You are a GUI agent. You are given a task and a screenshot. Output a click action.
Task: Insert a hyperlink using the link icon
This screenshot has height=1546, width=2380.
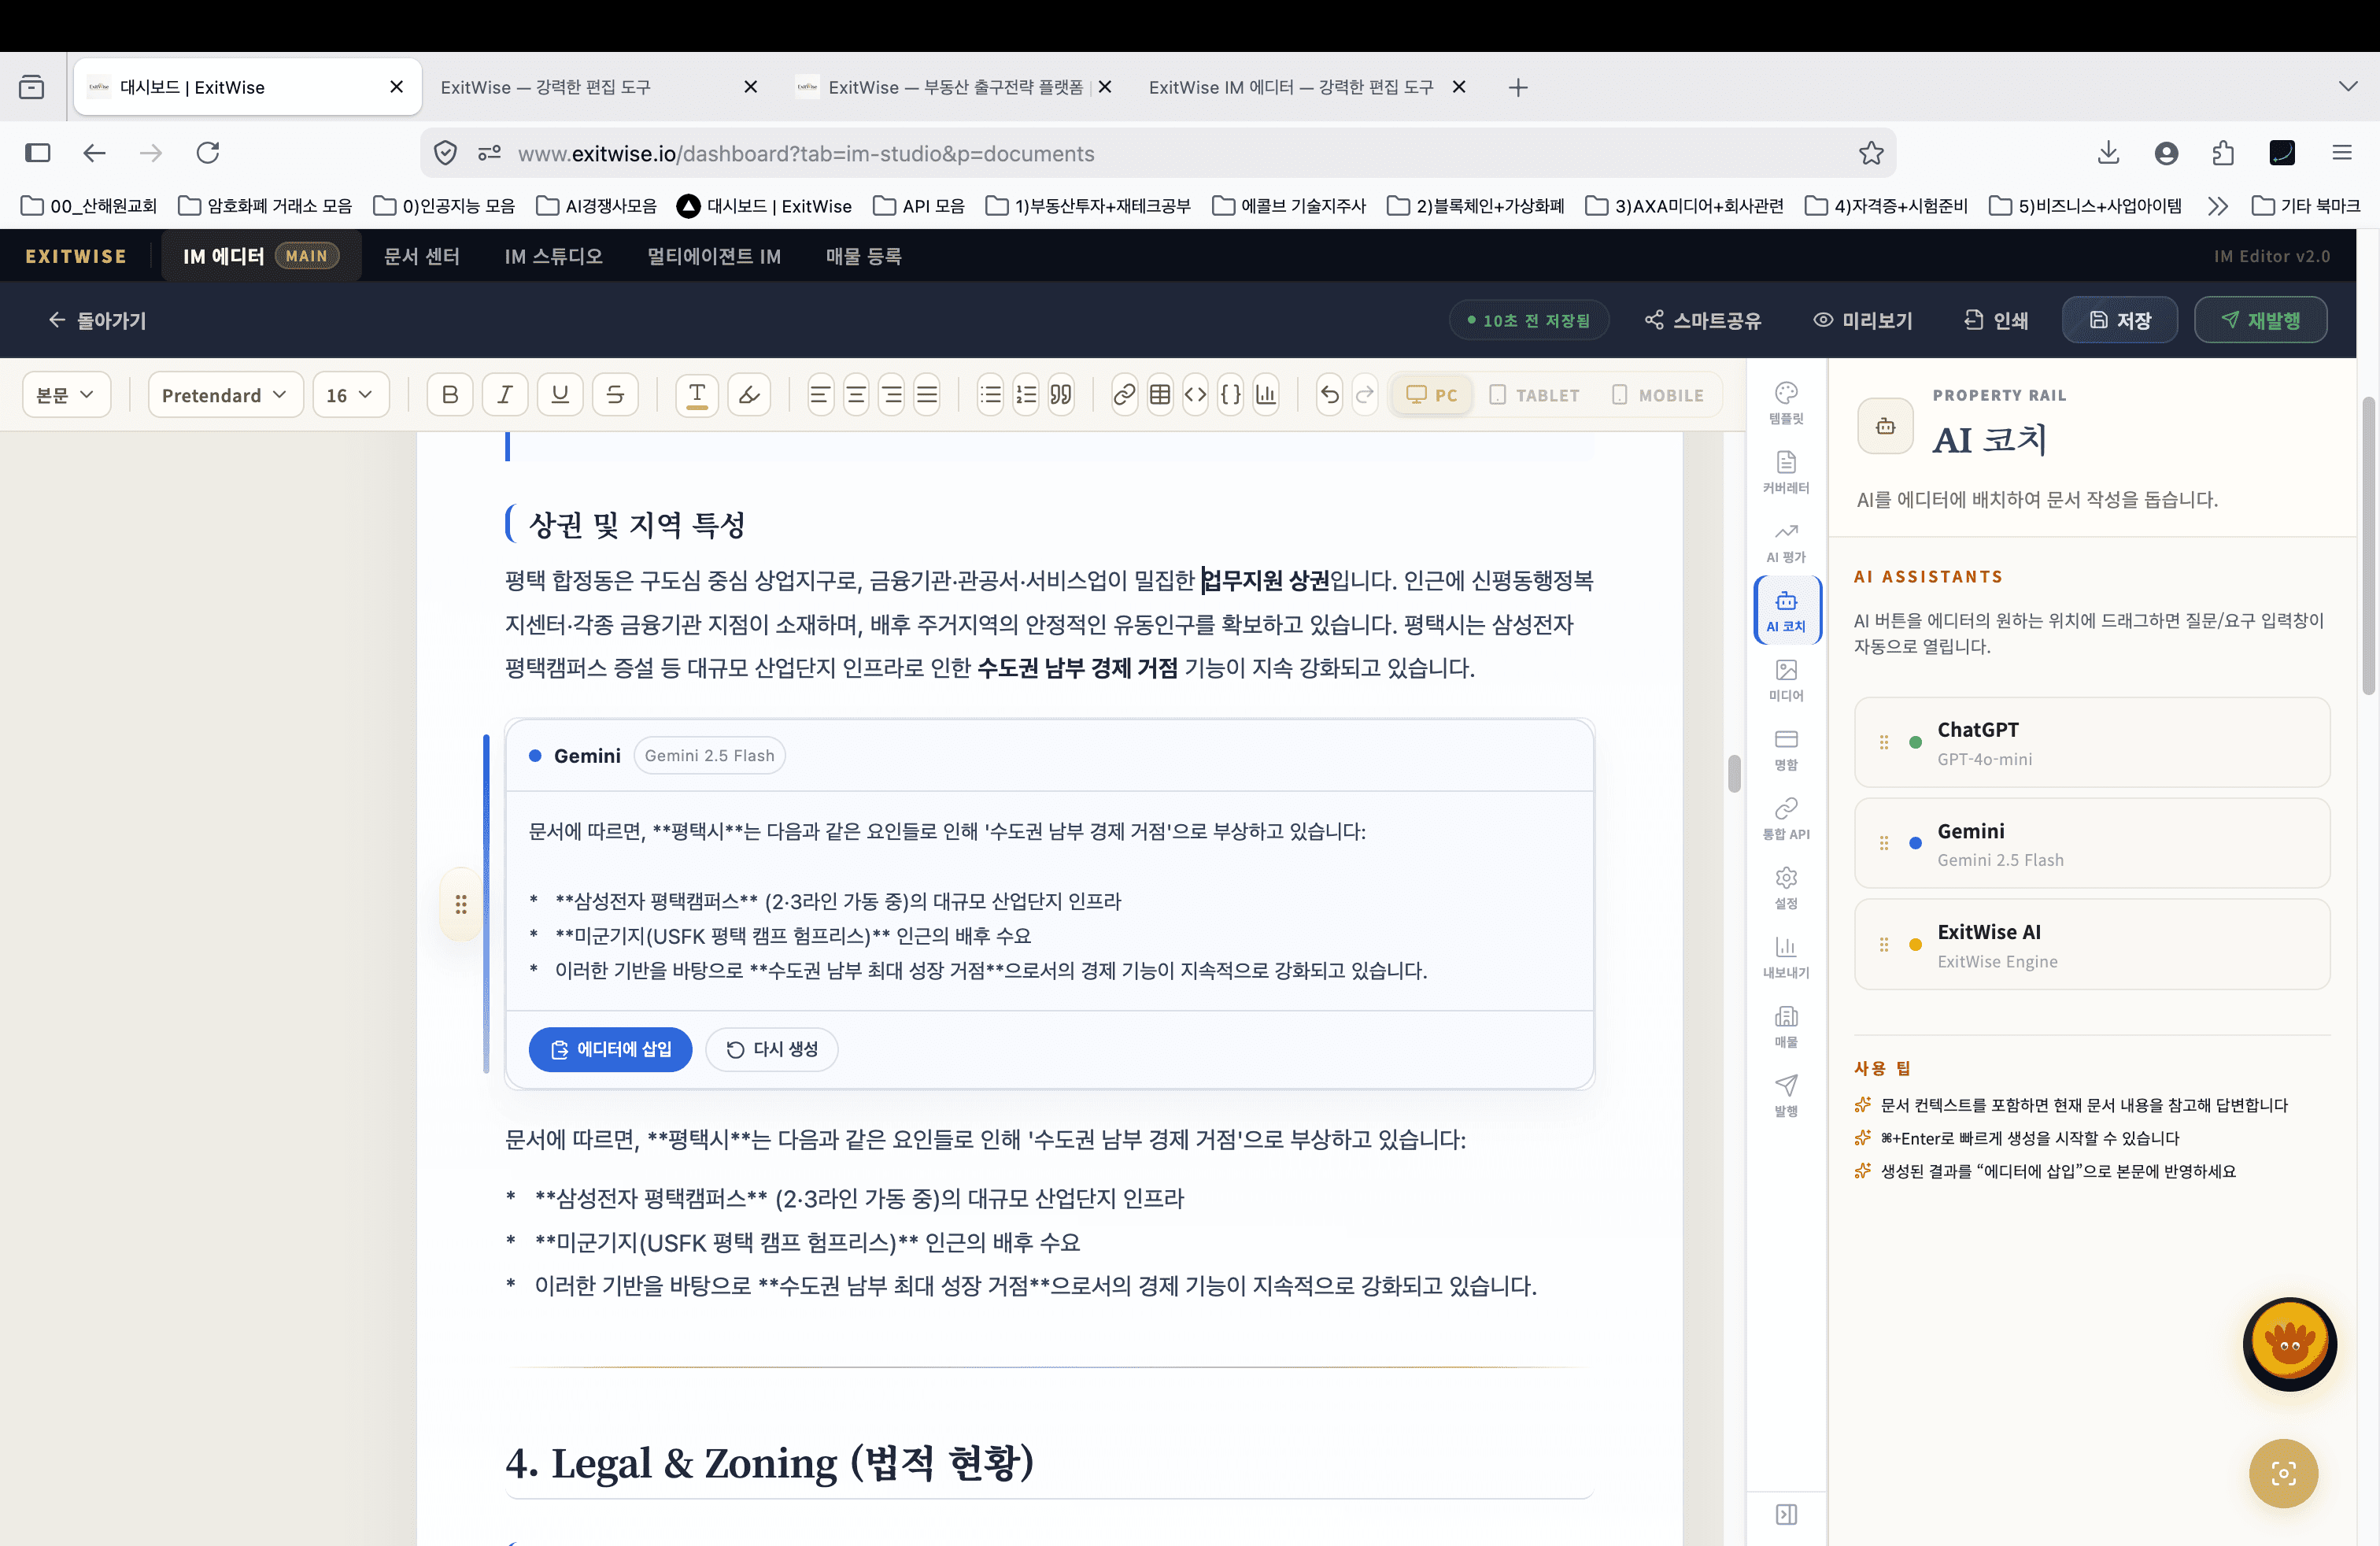[x=1124, y=394]
